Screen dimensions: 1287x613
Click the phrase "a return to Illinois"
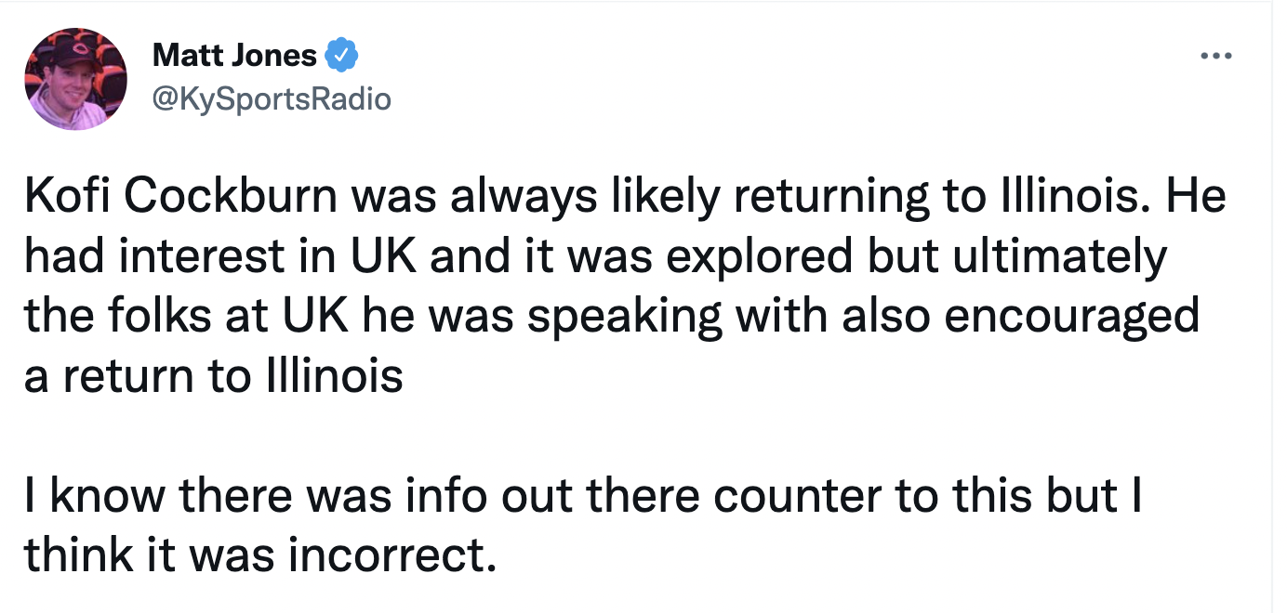(214, 378)
